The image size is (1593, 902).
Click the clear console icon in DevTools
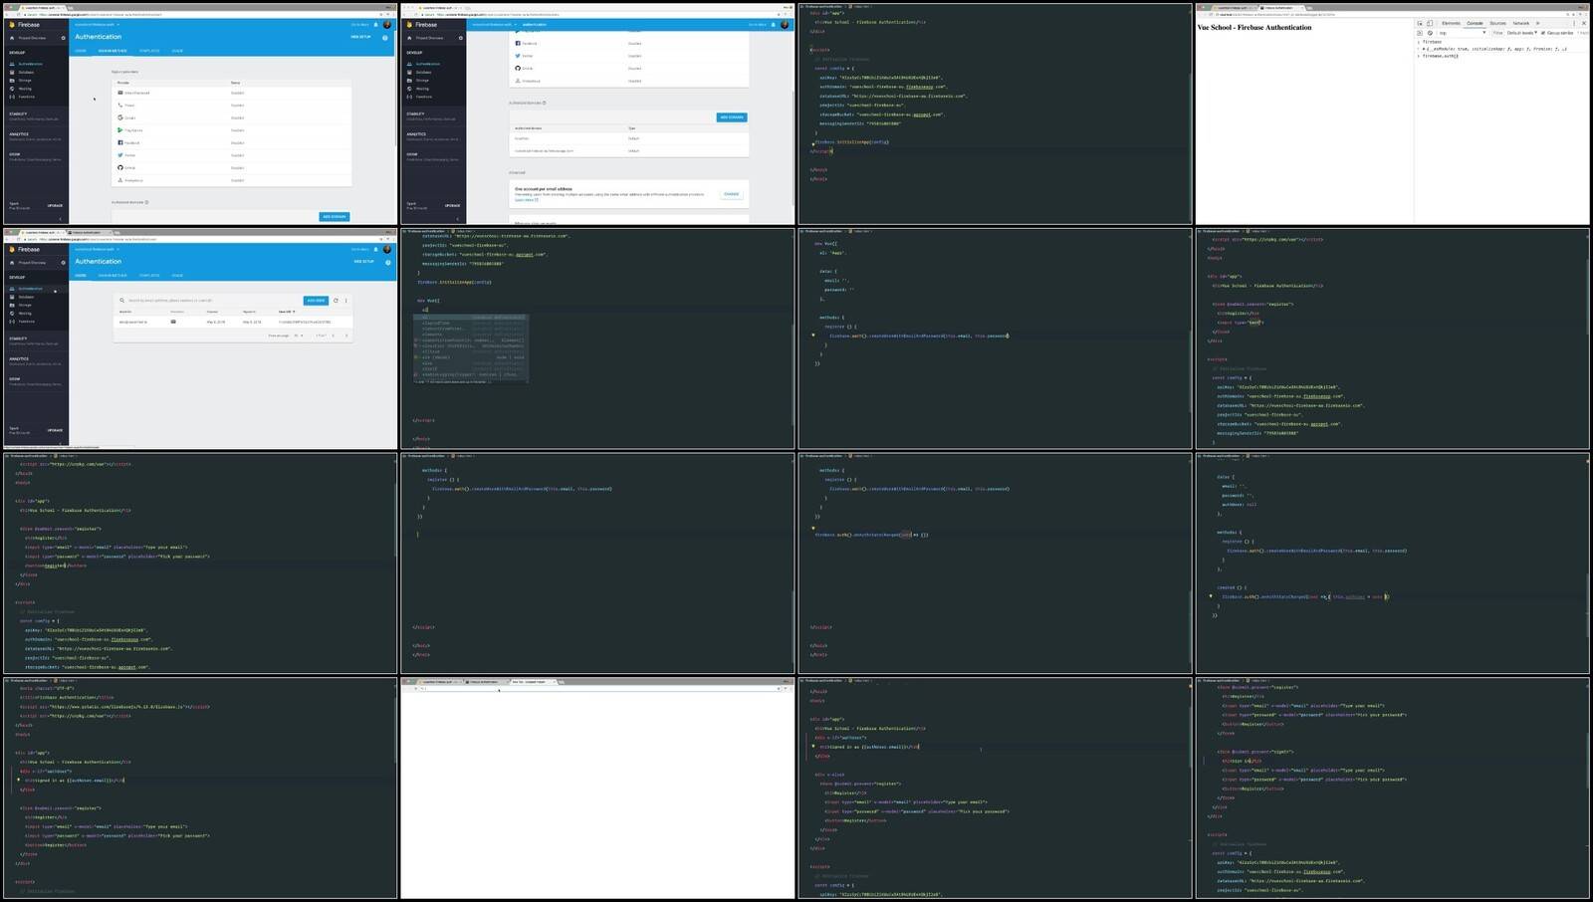point(1430,33)
